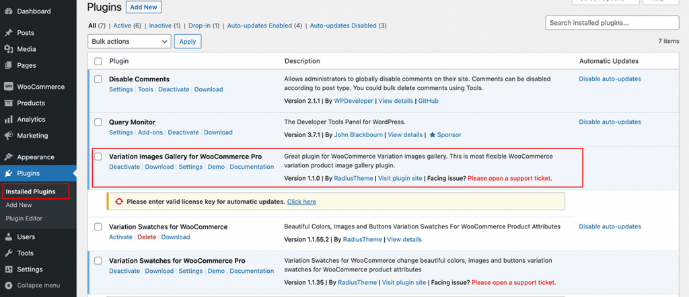689x297 pixels.
Task: Click the Add New button beside Plugins heading
Action: coord(144,7)
